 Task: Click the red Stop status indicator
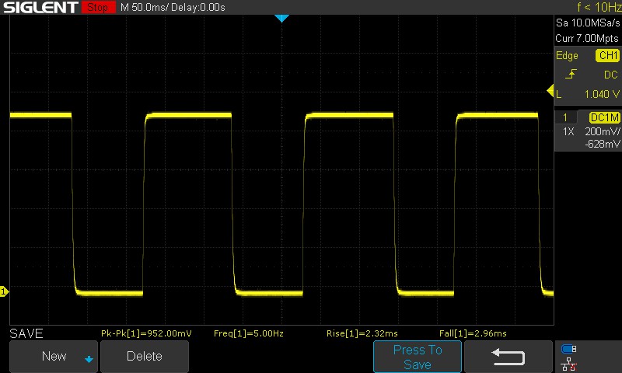[99, 7]
